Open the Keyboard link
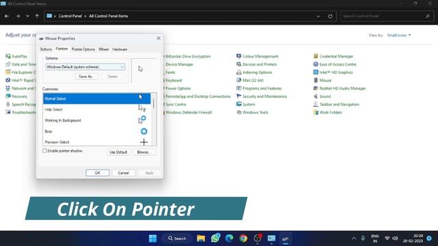 (x=174, y=81)
